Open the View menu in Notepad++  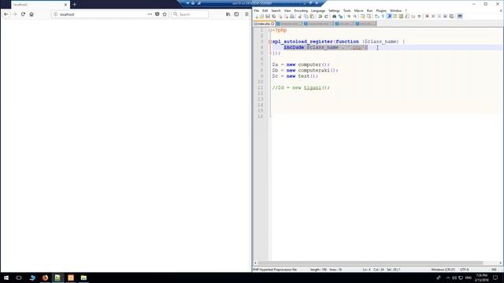[287, 10]
